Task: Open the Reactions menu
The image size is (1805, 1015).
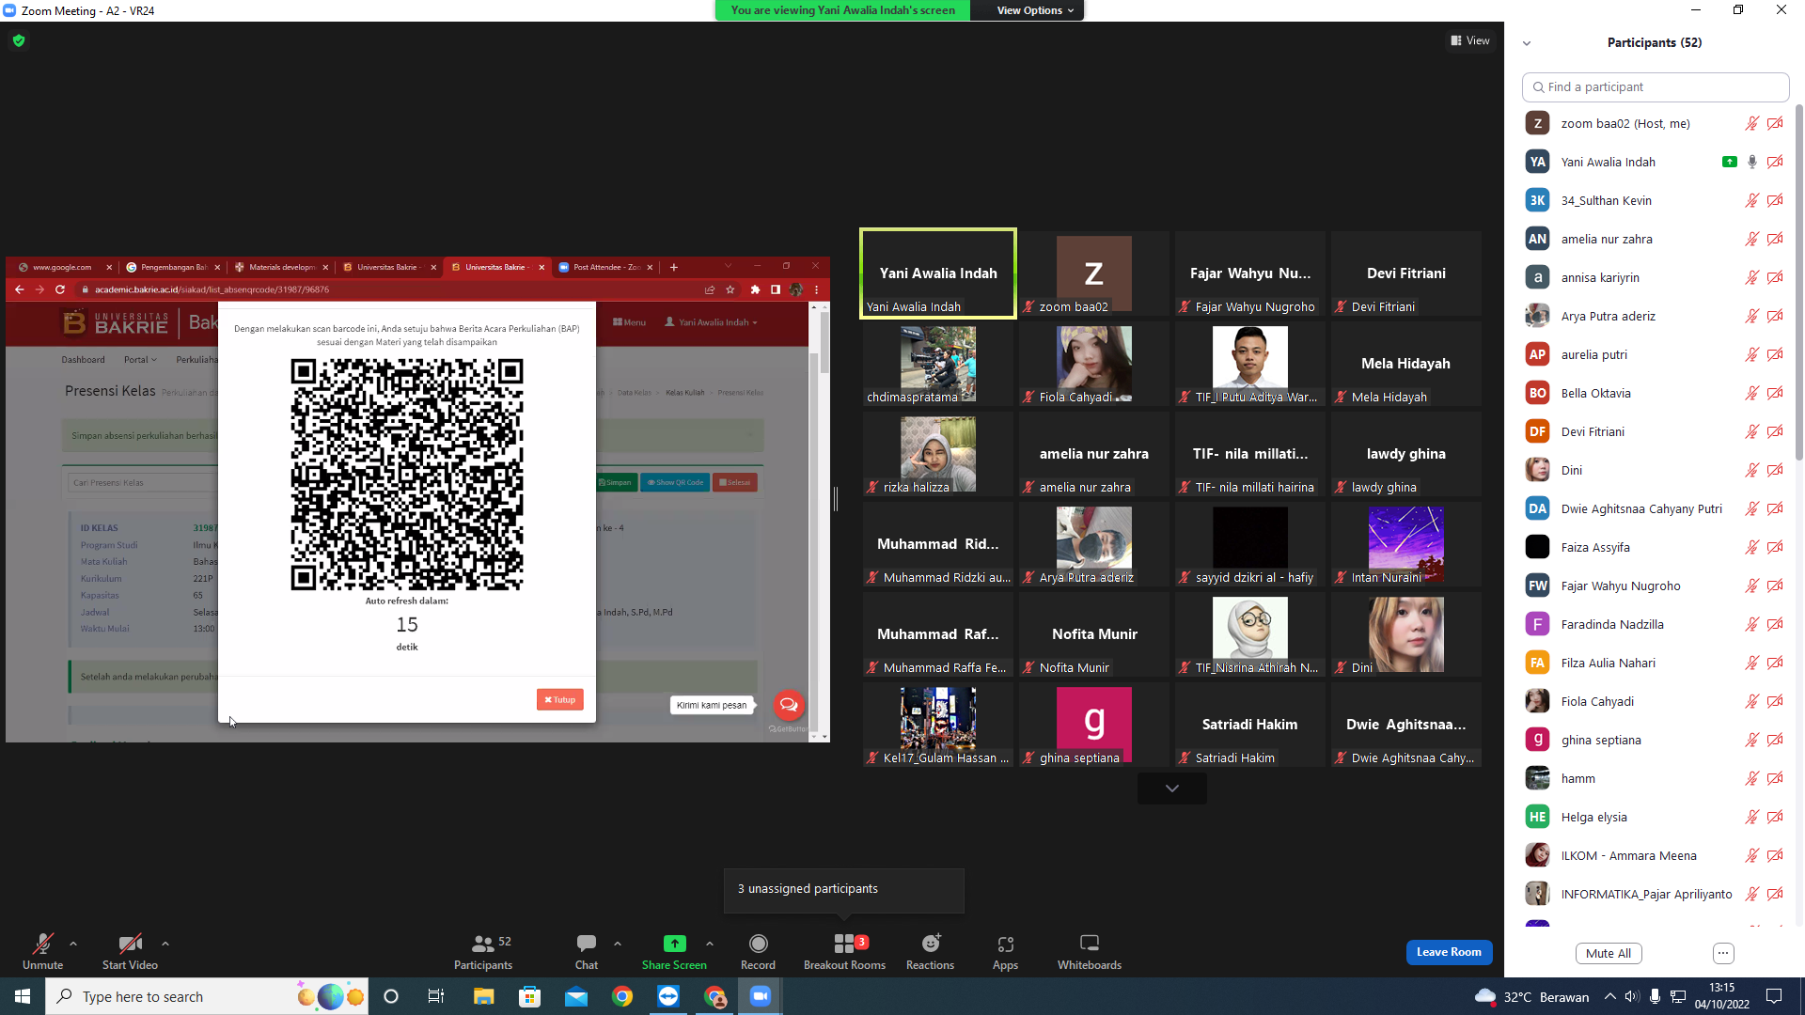Action: click(x=930, y=951)
